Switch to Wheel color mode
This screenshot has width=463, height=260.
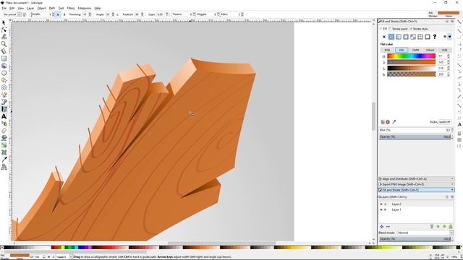(x=430, y=50)
